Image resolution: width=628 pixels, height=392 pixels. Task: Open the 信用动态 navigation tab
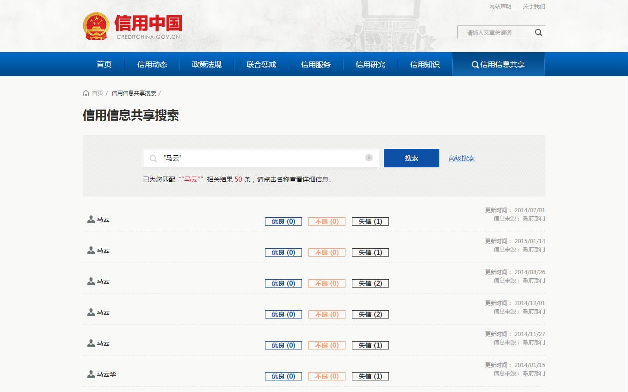(x=152, y=64)
